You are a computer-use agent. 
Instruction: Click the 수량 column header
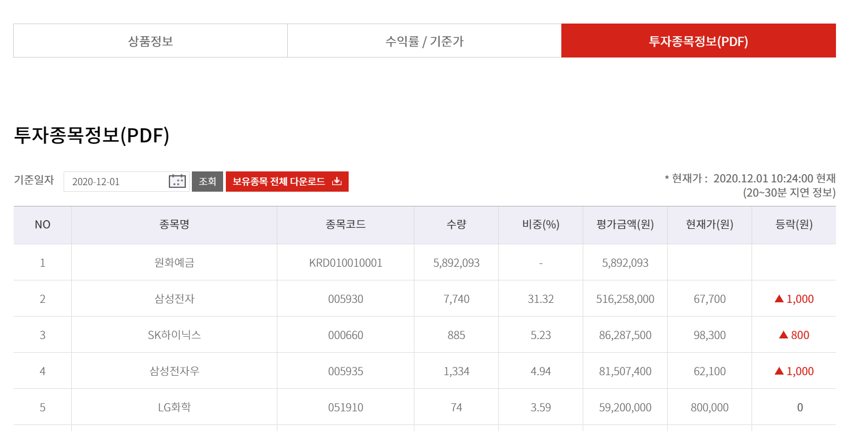point(456,225)
